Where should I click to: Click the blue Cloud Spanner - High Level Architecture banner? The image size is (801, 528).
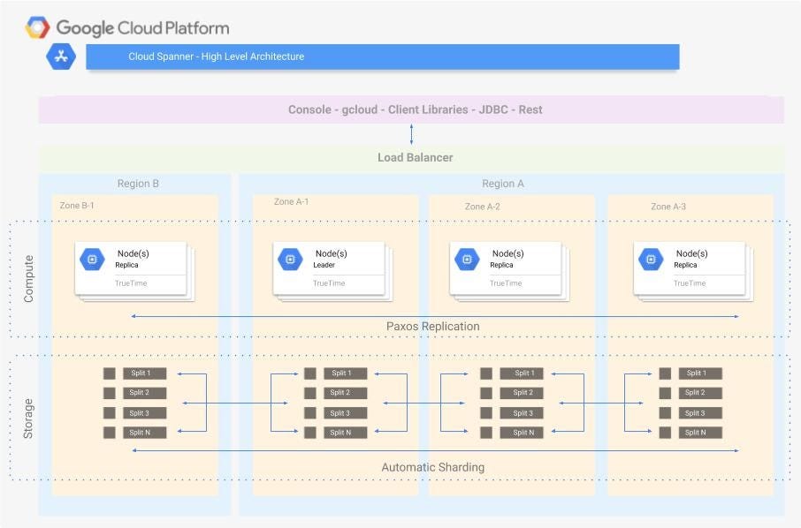click(382, 57)
